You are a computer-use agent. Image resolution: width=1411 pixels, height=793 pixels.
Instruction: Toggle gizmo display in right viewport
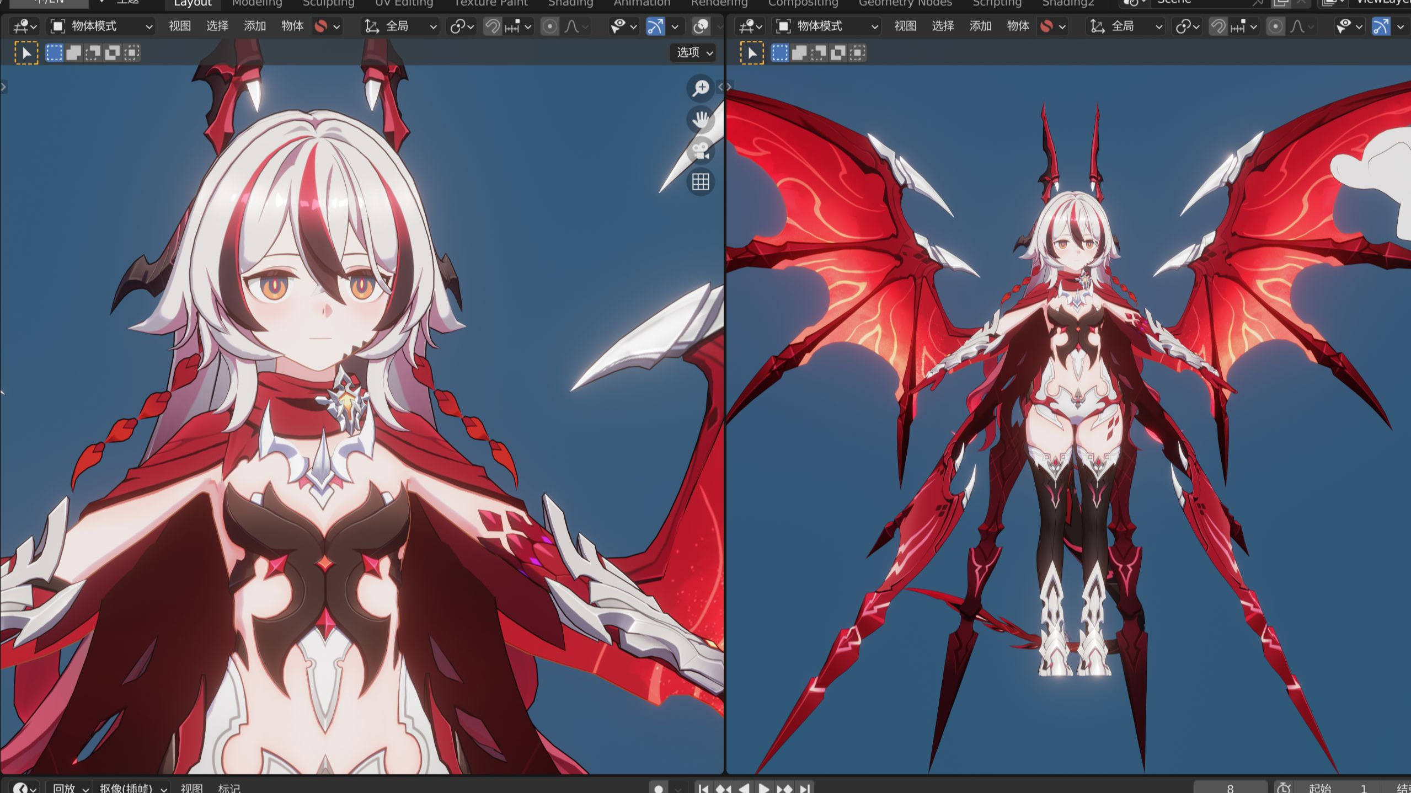point(1381,26)
